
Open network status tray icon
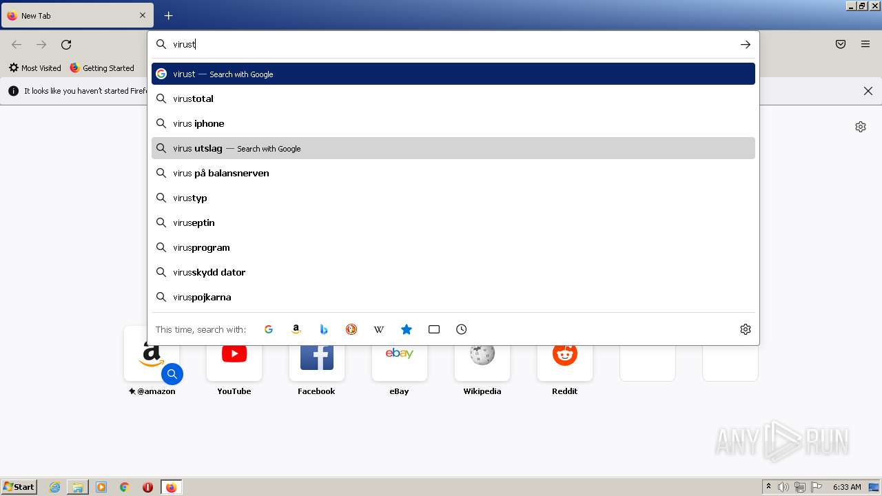(800, 487)
